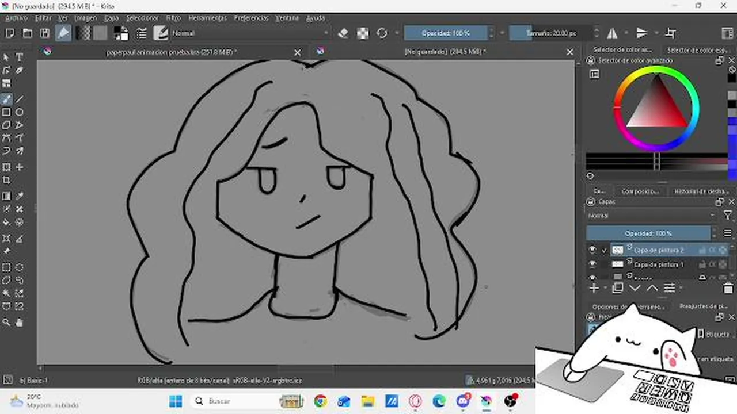Image resolution: width=737 pixels, height=414 pixels.
Task: Hide Capa de pintura 2 layer
Action: pyautogui.click(x=592, y=250)
